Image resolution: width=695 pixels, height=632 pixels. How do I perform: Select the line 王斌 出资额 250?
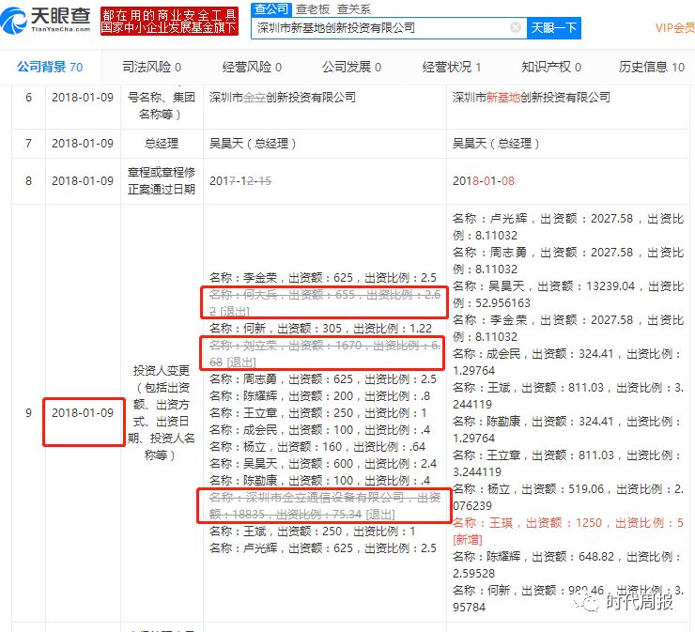[x=312, y=531]
